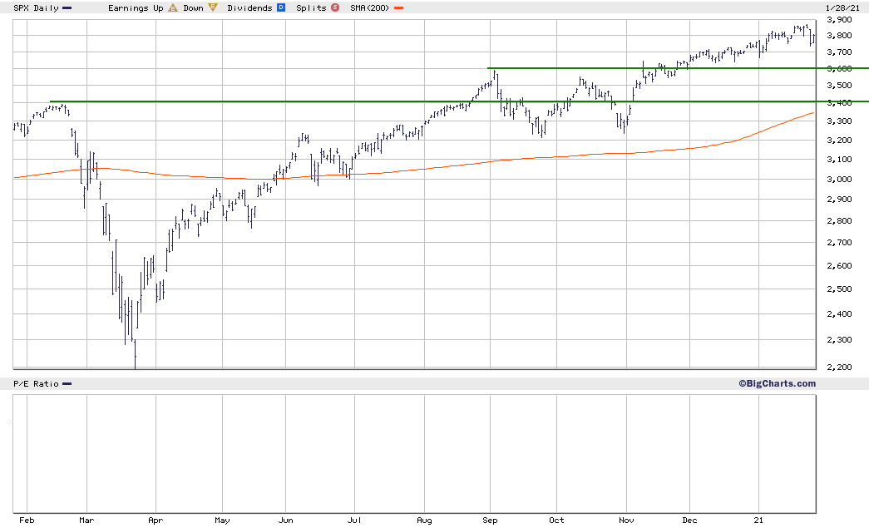Screen dimensions: 869x528
Task: Click the 1/28/21 date label
Action: (x=842, y=7)
